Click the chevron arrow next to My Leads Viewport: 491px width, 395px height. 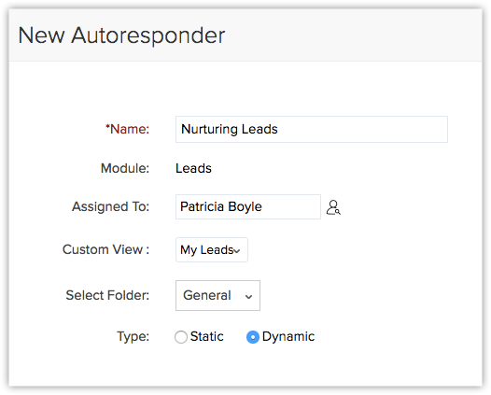pos(237,251)
